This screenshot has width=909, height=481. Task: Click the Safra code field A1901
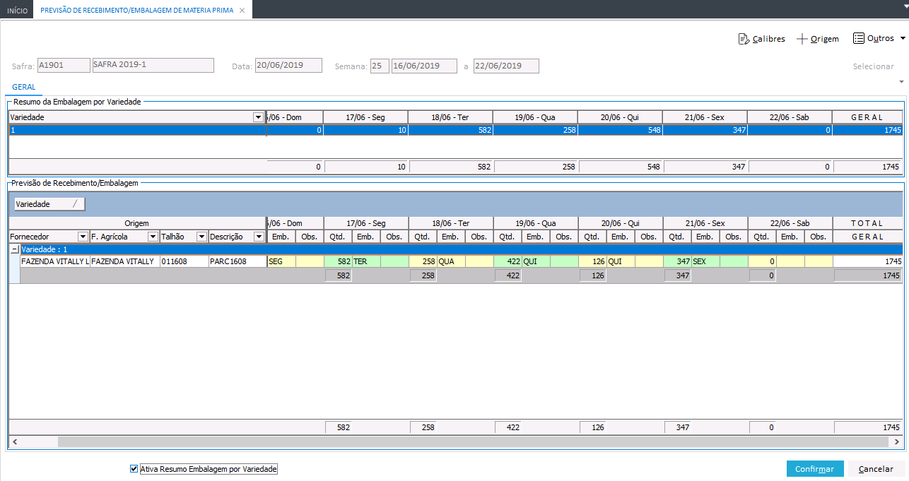tap(64, 66)
